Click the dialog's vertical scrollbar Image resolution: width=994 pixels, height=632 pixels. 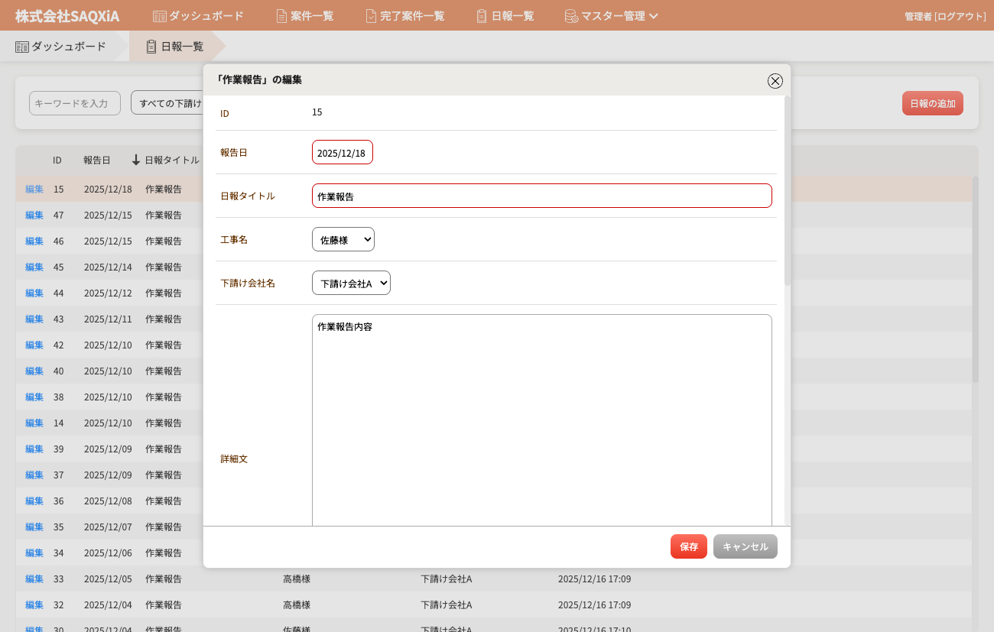click(787, 191)
